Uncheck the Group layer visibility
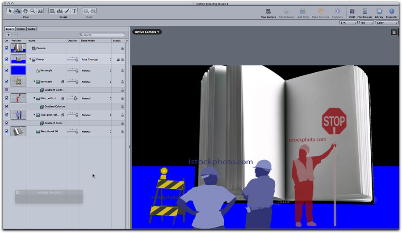 tap(6, 59)
